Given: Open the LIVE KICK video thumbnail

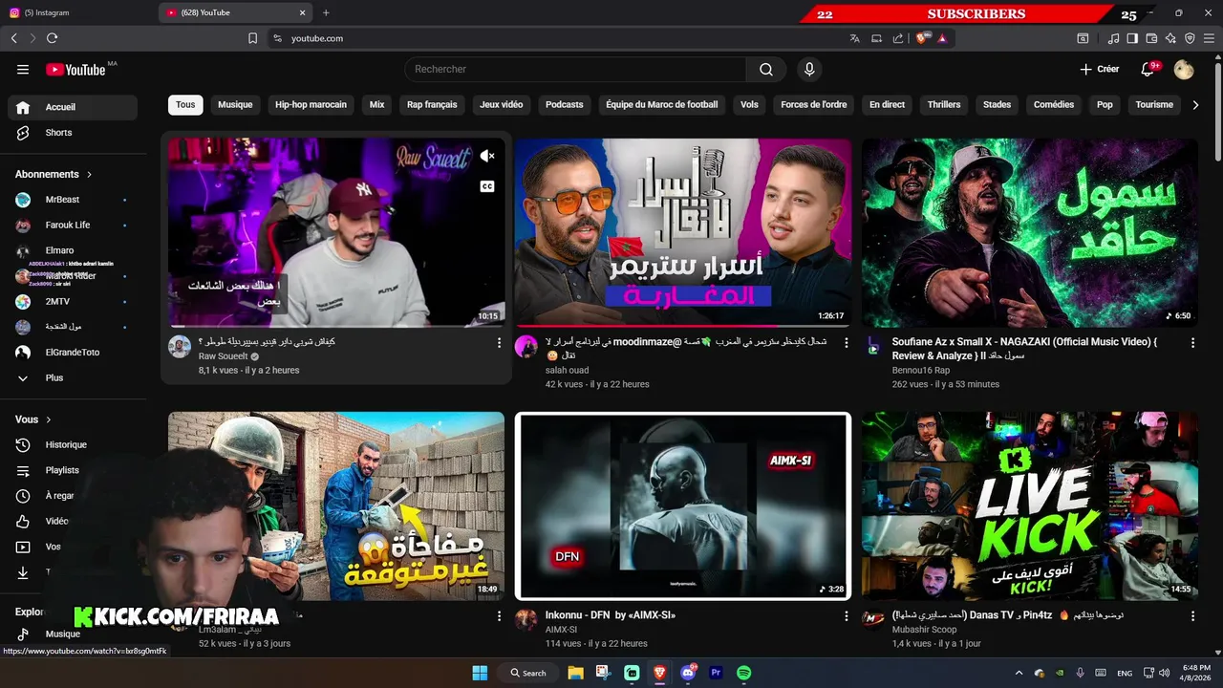Looking at the screenshot, I should 1030,505.
